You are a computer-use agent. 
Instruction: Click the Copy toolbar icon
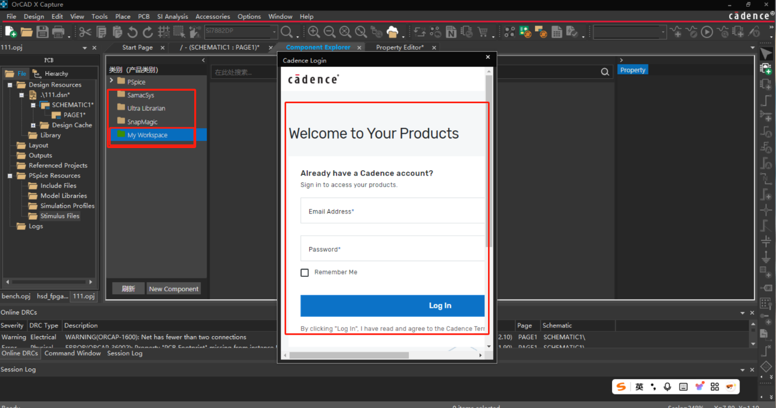click(101, 32)
